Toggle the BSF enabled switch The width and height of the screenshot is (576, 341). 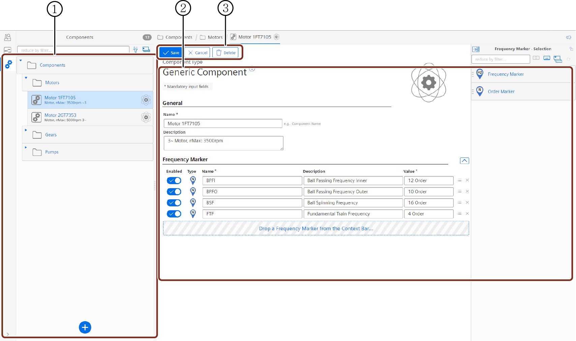pos(174,203)
